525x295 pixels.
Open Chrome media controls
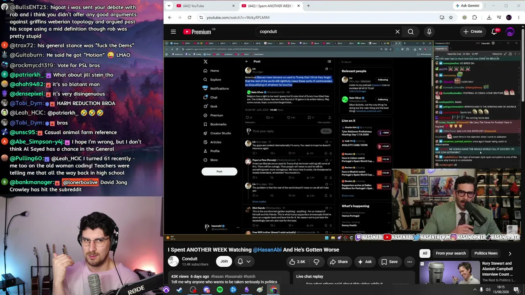(x=499, y=18)
